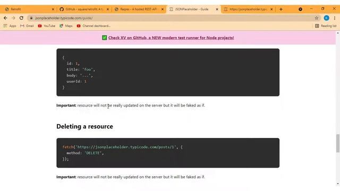Open the Gmail bookmark

pyautogui.click(x=27, y=26)
